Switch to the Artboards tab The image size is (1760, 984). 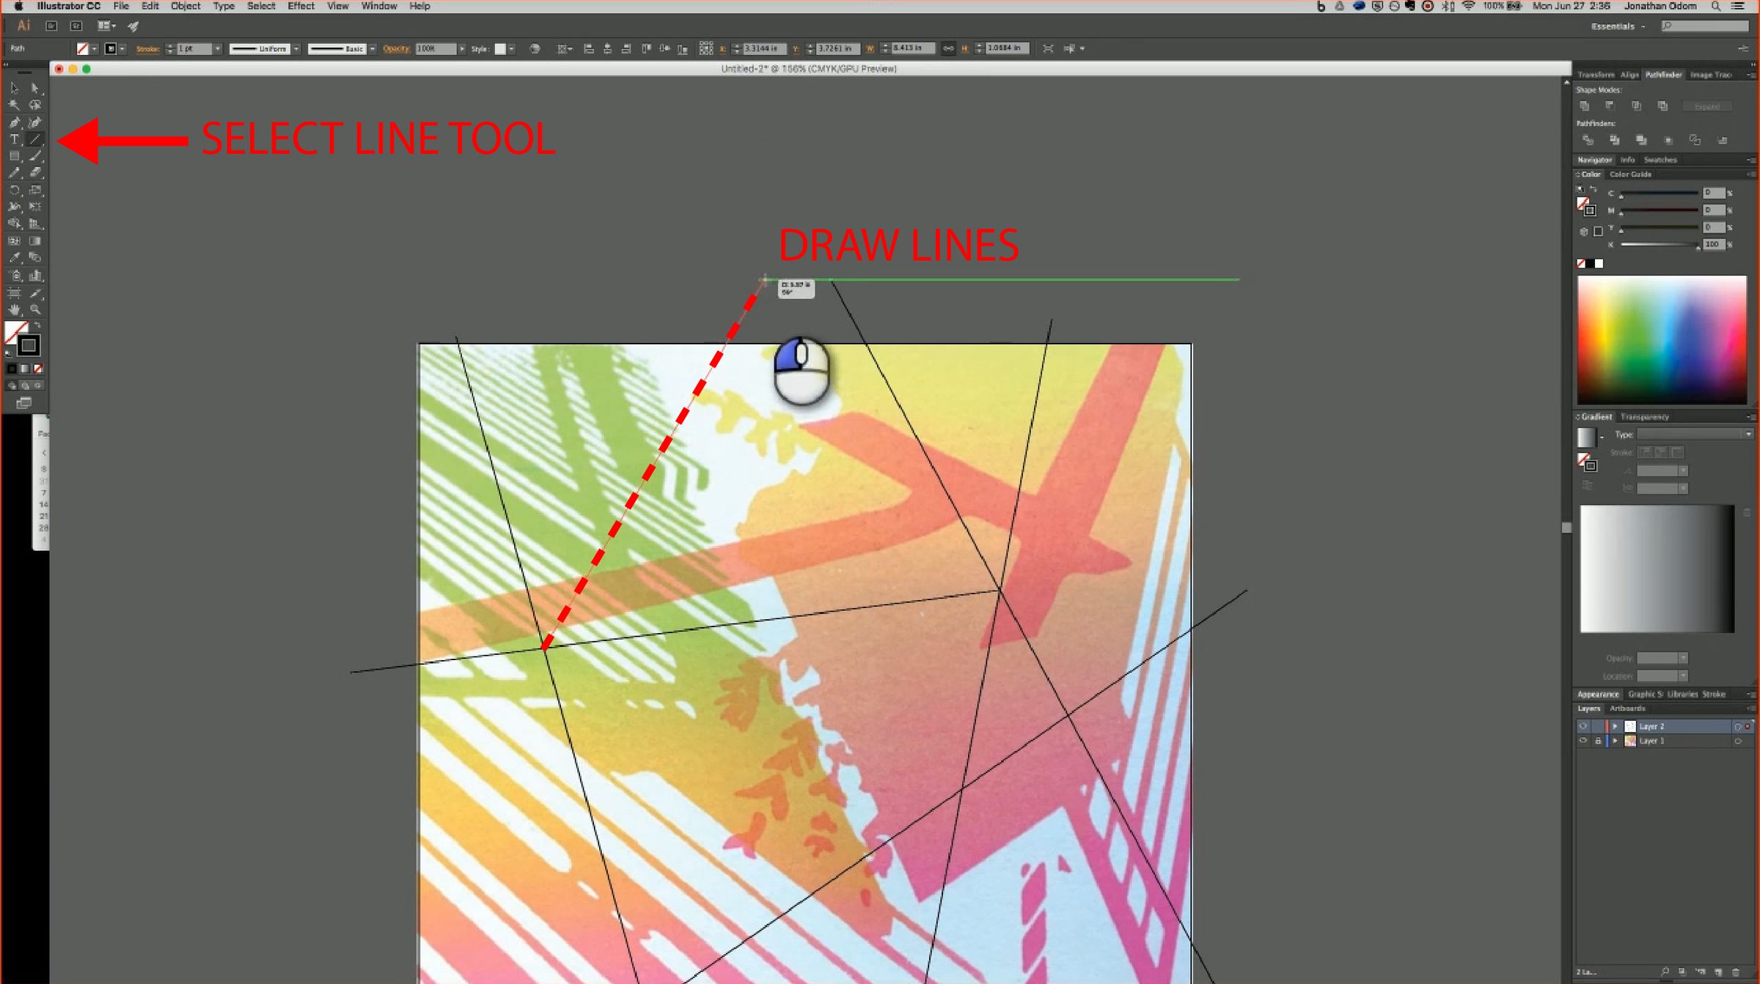pyautogui.click(x=1627, y=709)
